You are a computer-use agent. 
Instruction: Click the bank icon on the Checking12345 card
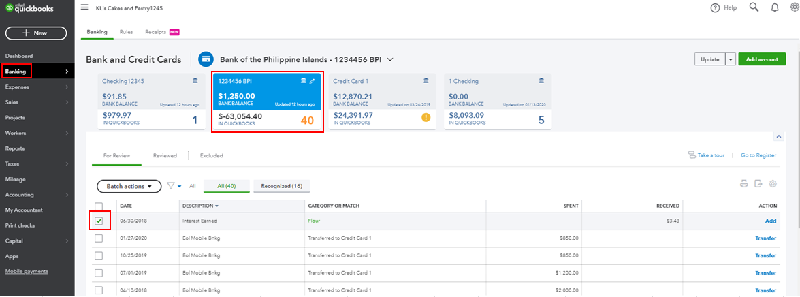(x=195, y=80)
